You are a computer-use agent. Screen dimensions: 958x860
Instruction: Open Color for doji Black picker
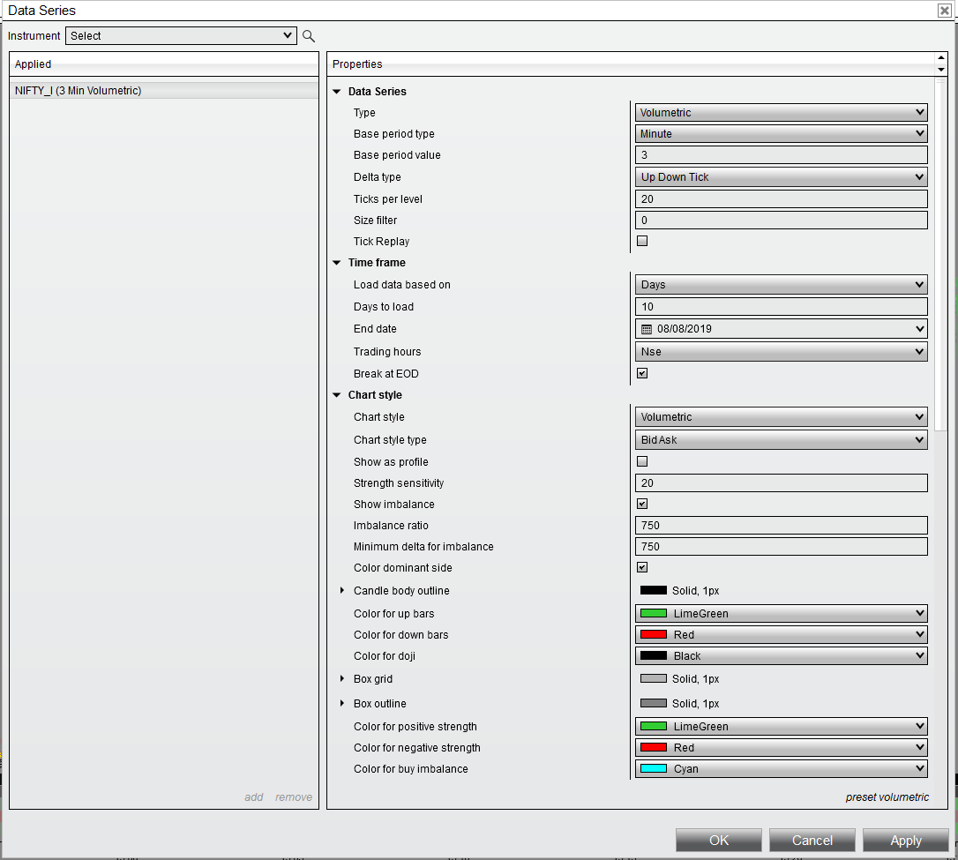781,656
